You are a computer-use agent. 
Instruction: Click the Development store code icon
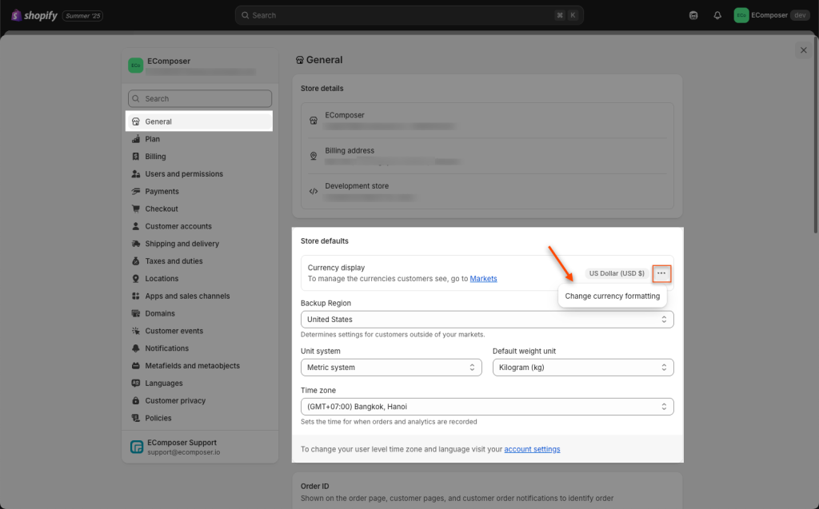click(314, 191)
